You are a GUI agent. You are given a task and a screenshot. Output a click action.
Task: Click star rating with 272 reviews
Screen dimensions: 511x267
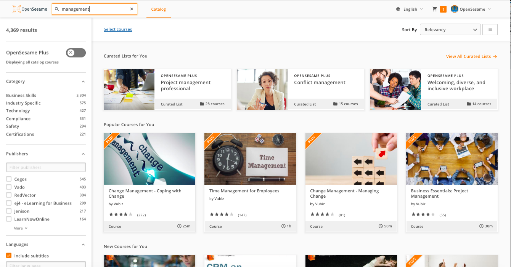pyautogui.click(x=121, y=214)
